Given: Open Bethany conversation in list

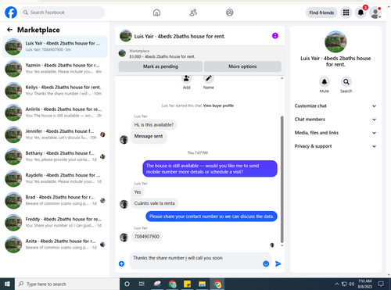Looking at the screenshot, I should 55,156.
